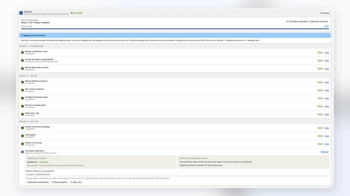Click the 'Expected checkout copy' heading

(194, 159)
